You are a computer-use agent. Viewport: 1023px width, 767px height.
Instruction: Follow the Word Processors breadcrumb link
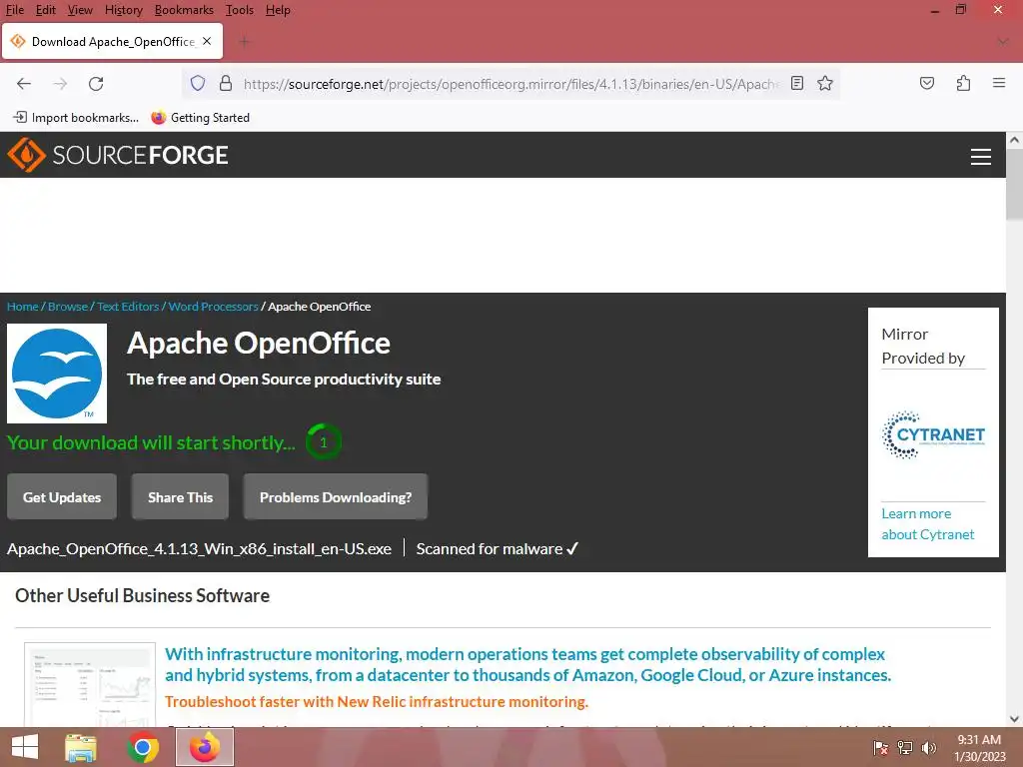coord(214,307)
